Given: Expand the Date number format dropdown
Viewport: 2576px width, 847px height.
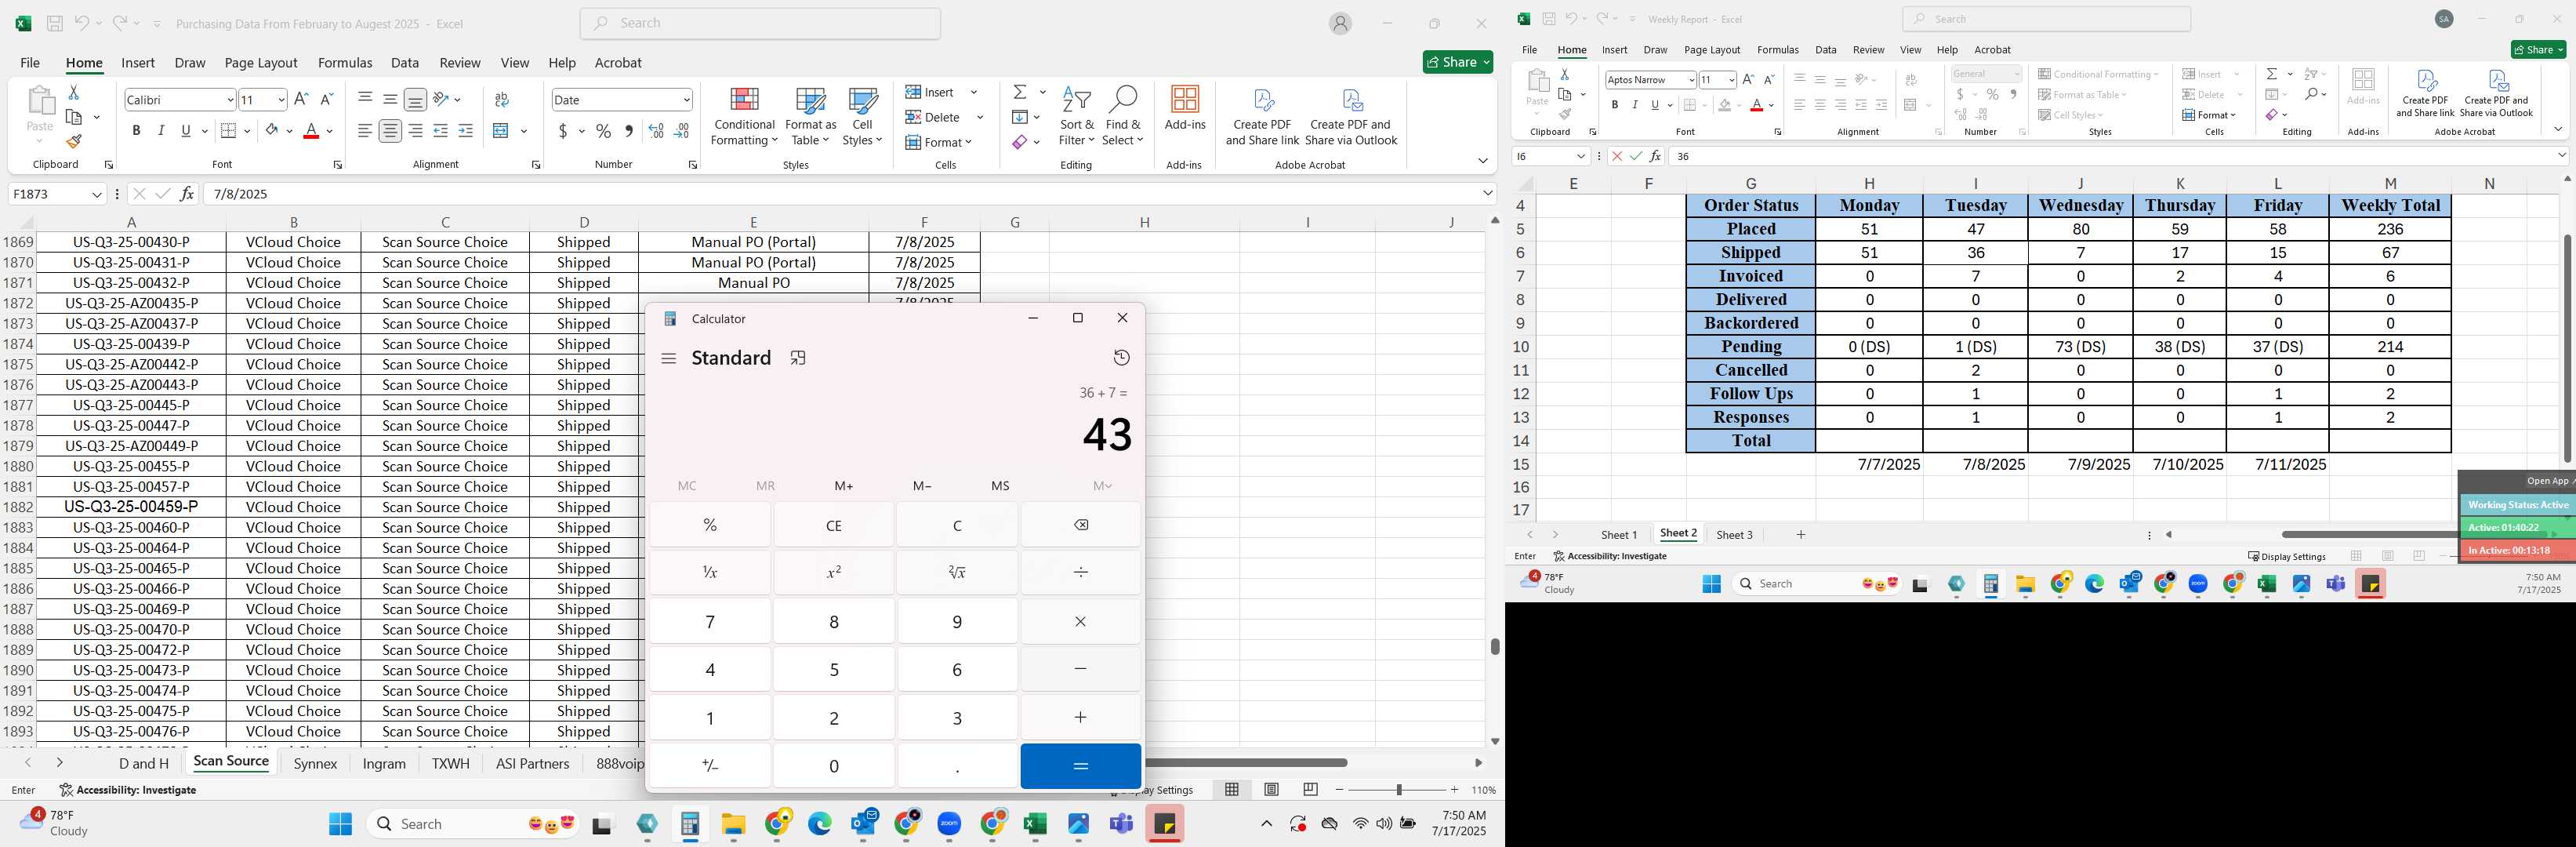Looking at the screenshot, I should pyautogui.click(x=686, y=99).
